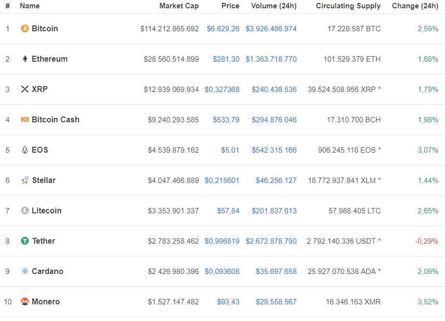Click Bitcoin Cash volume $294.876.046
Image resolution: width=445 pixels, height=321 pixels.
[274, 120]
